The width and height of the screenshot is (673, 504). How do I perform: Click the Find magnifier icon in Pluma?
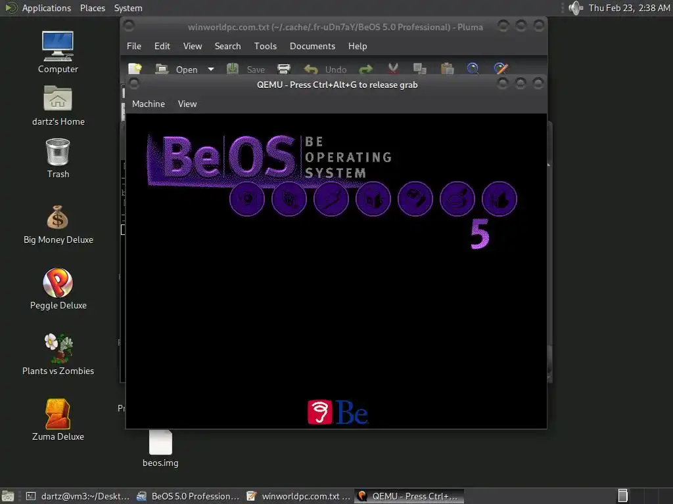[473, 69]
